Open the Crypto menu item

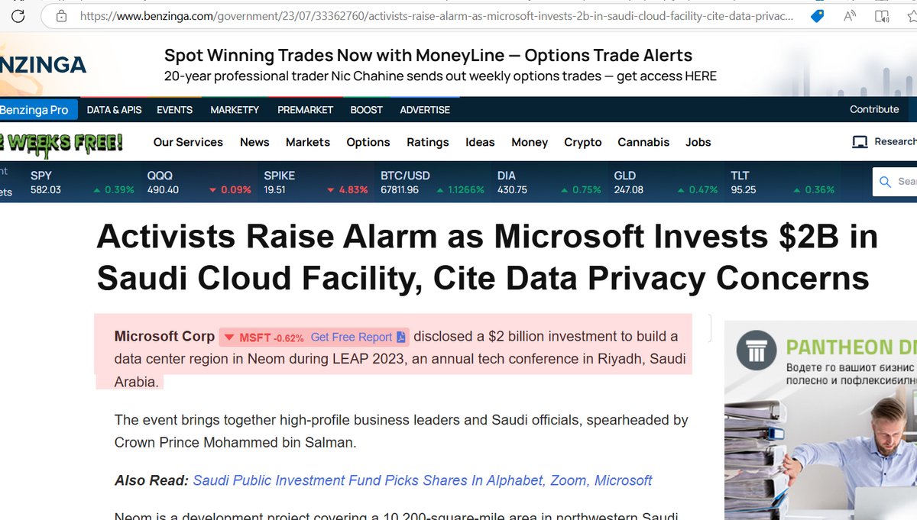pos(582,142)
